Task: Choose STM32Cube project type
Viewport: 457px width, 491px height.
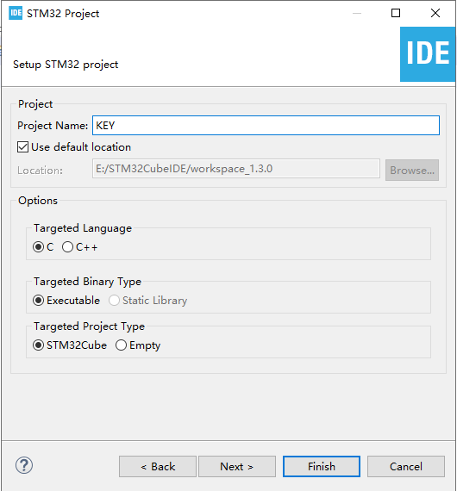Action: tap(38, 345)
